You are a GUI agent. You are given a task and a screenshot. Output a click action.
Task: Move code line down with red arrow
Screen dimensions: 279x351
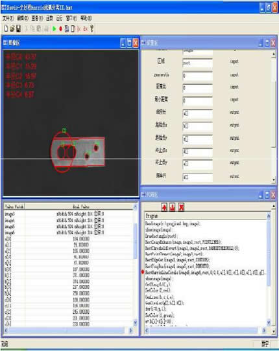point(172,207)
